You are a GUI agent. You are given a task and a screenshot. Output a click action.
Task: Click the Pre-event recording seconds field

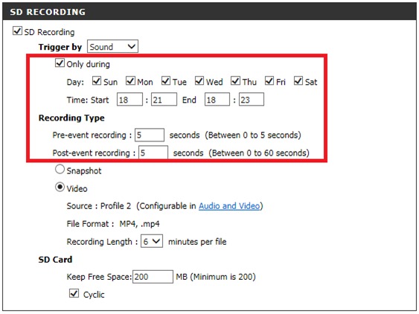coord(150,135)
